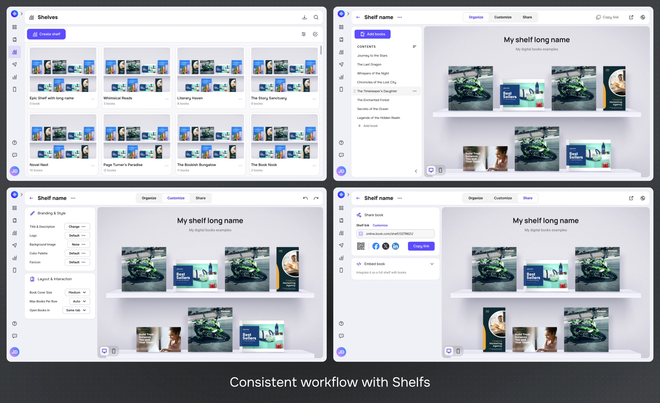Click the redo arrow in the Customize view
The image size is (660, 403).
point(316,198)
